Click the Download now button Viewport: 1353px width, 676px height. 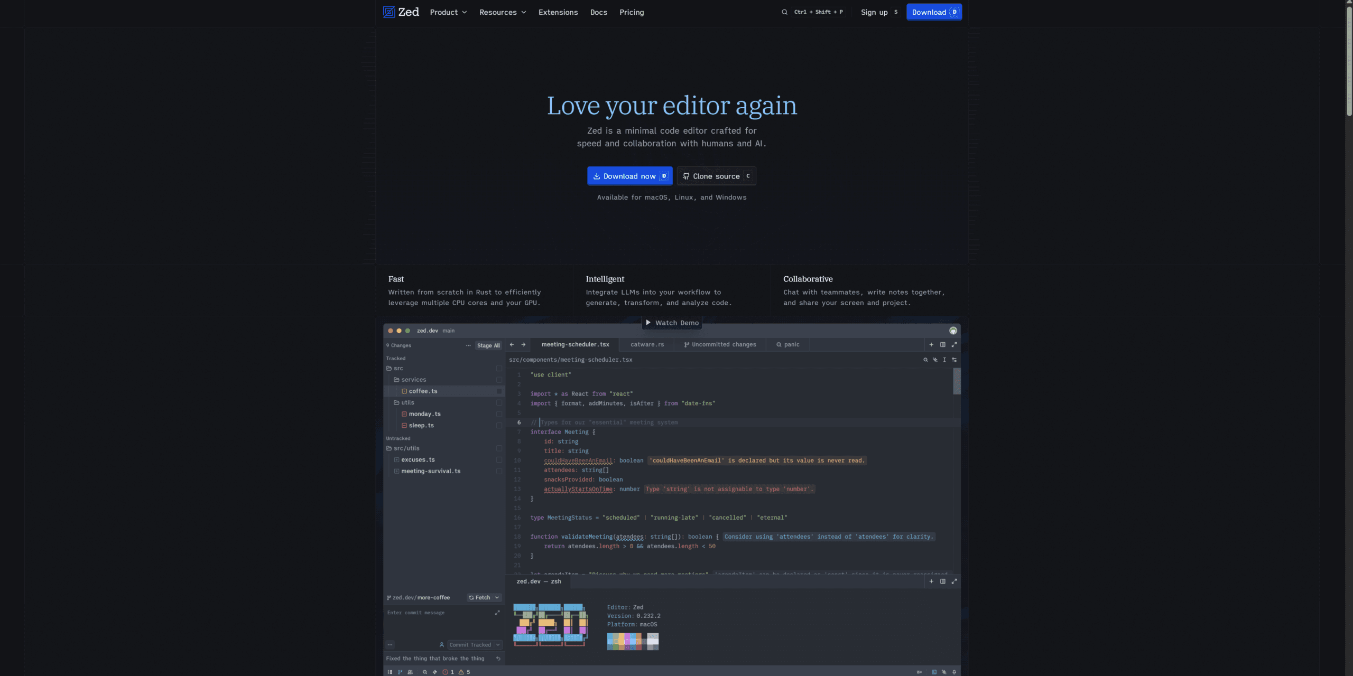pos(629,176)
